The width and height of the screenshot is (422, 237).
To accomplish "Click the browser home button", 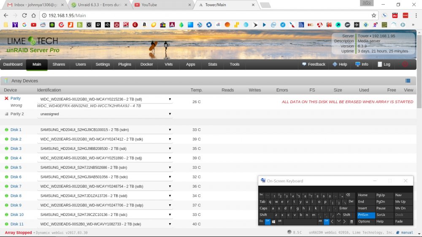I will tap(33, 16).
